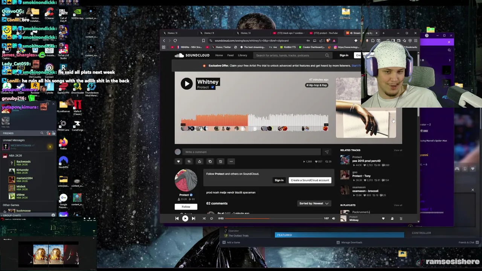The image size is (482, 271).
Task: Toggle shuffle in the player bar
Action: [x=204, y=218]
